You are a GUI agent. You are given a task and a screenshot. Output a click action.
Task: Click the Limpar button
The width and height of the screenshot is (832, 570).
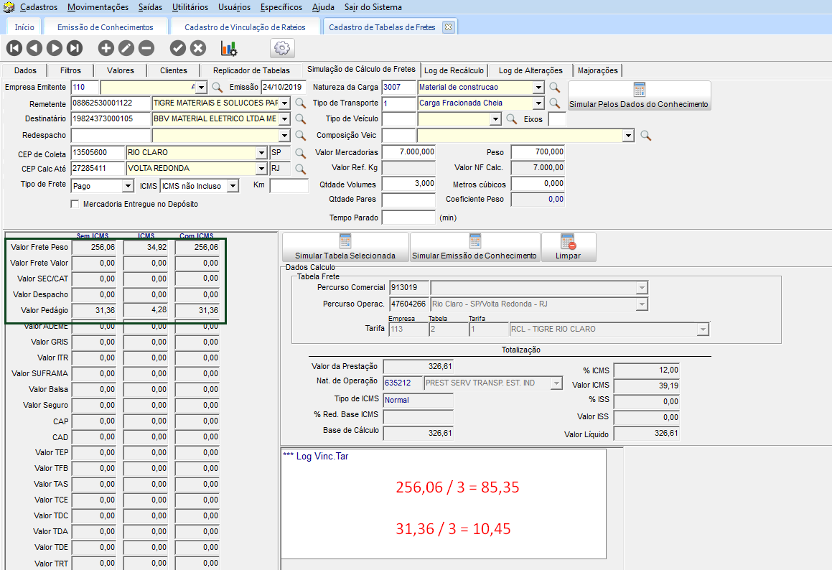(568, 248)
